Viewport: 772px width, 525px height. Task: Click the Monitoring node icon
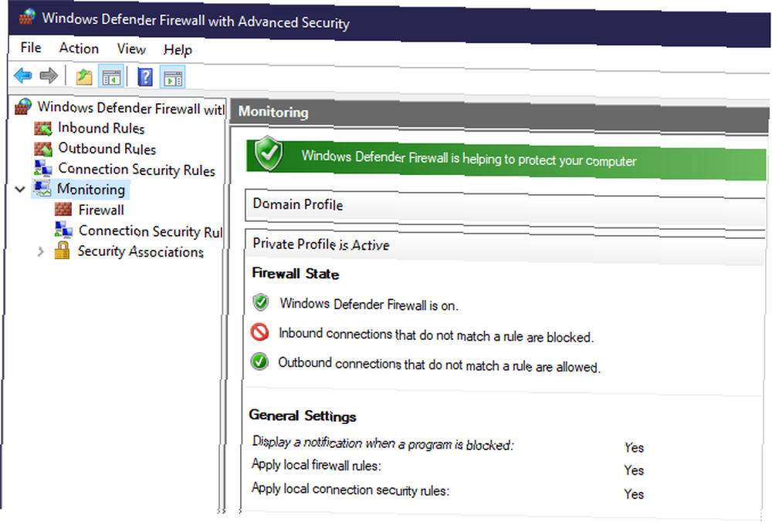(x=42, y=188)
